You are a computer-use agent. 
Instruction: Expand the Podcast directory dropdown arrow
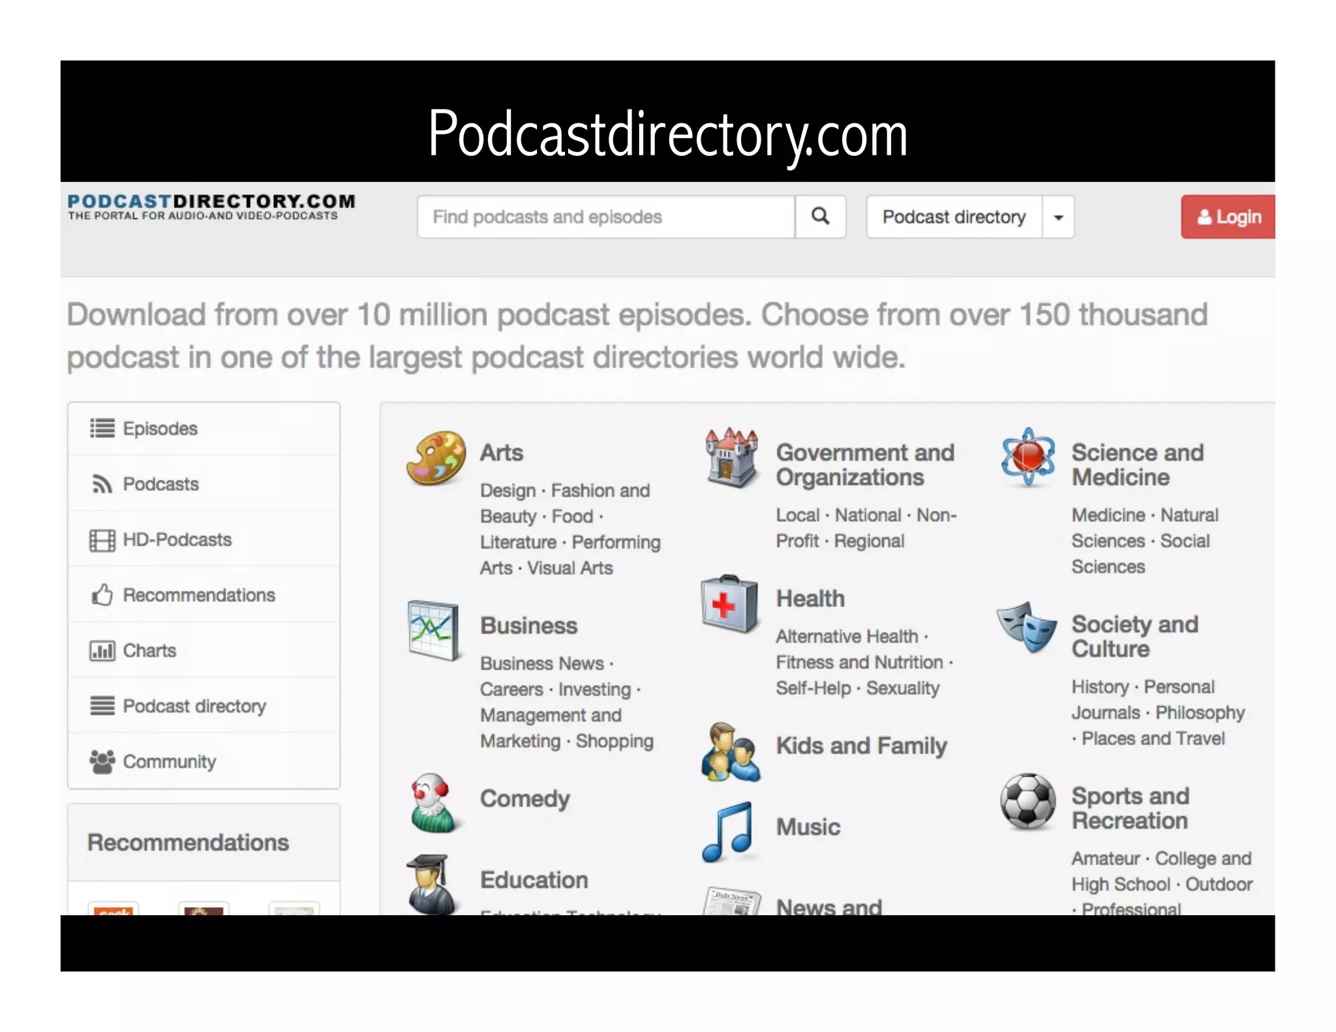click(x=1058, y=217)
